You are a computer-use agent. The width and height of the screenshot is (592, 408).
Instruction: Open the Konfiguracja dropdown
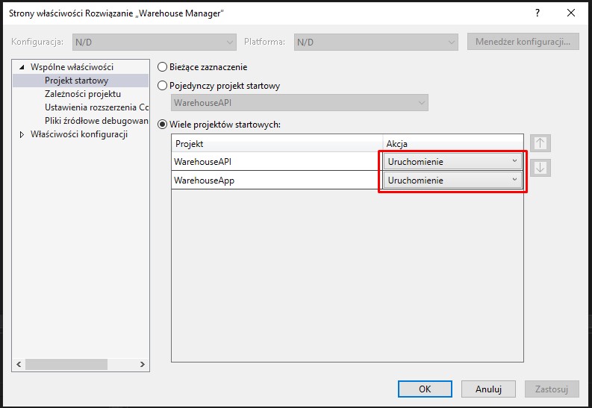tap(155, 42)
